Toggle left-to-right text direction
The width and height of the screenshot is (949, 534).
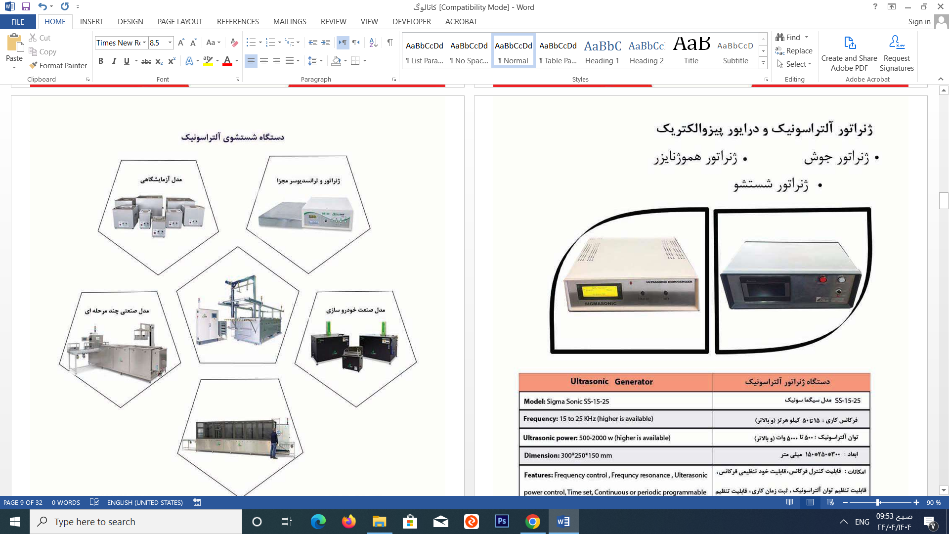point(343,43)
